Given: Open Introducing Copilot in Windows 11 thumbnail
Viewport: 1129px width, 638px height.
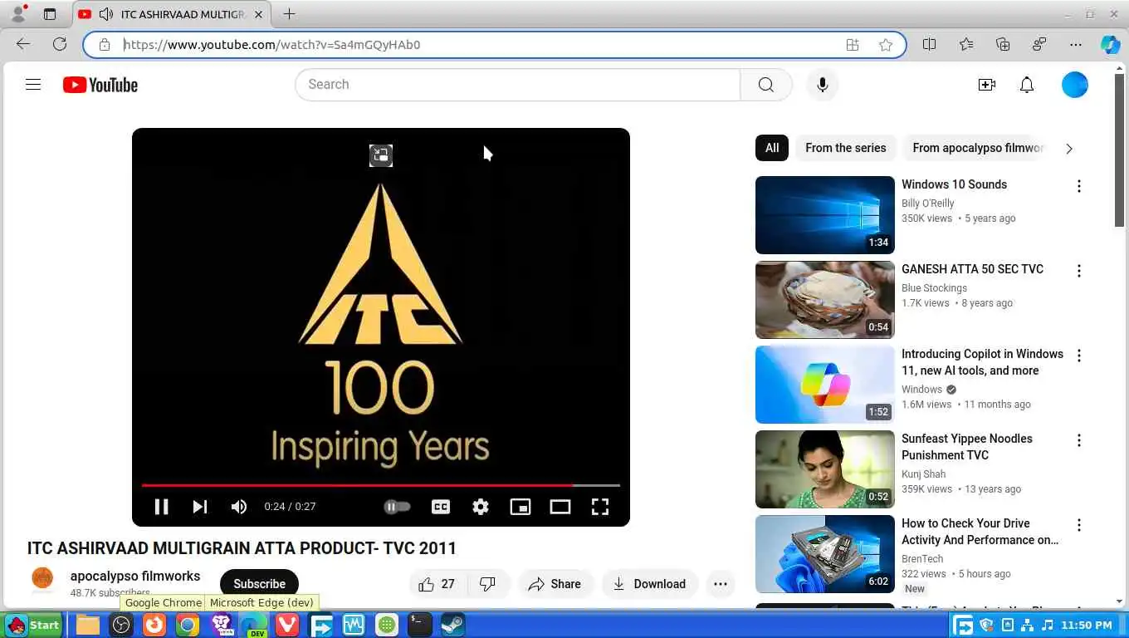Looking at the screenshot, I should pos(825,385).
